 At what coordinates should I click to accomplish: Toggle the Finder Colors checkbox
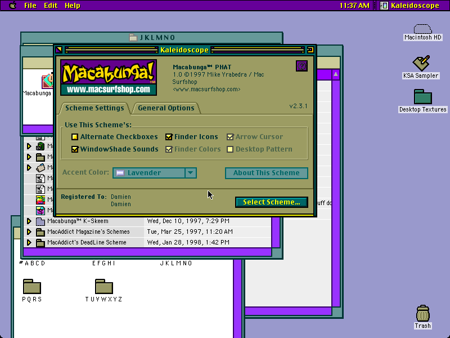coord(169,149)
